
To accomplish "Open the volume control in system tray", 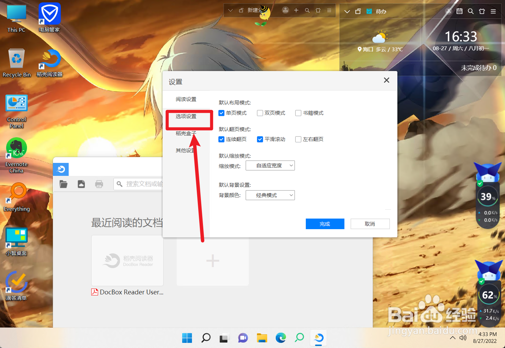I will [x=463, y=338].
